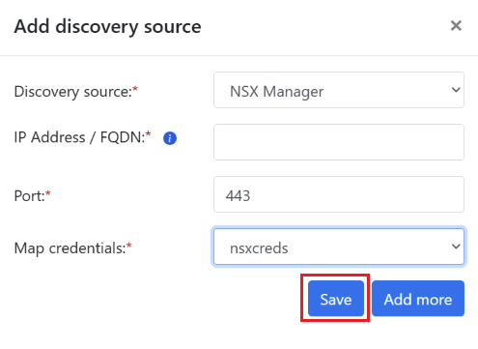Click the "Add discovery source" dialog title
The height and width of the screenshot is (349, 478).
click(108, 26)
